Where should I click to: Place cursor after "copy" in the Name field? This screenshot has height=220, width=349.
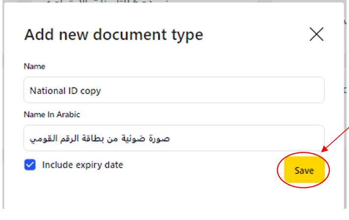[x=102, y=91]
